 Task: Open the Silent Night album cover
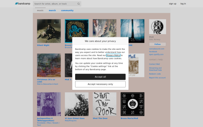tap(49, 31)
